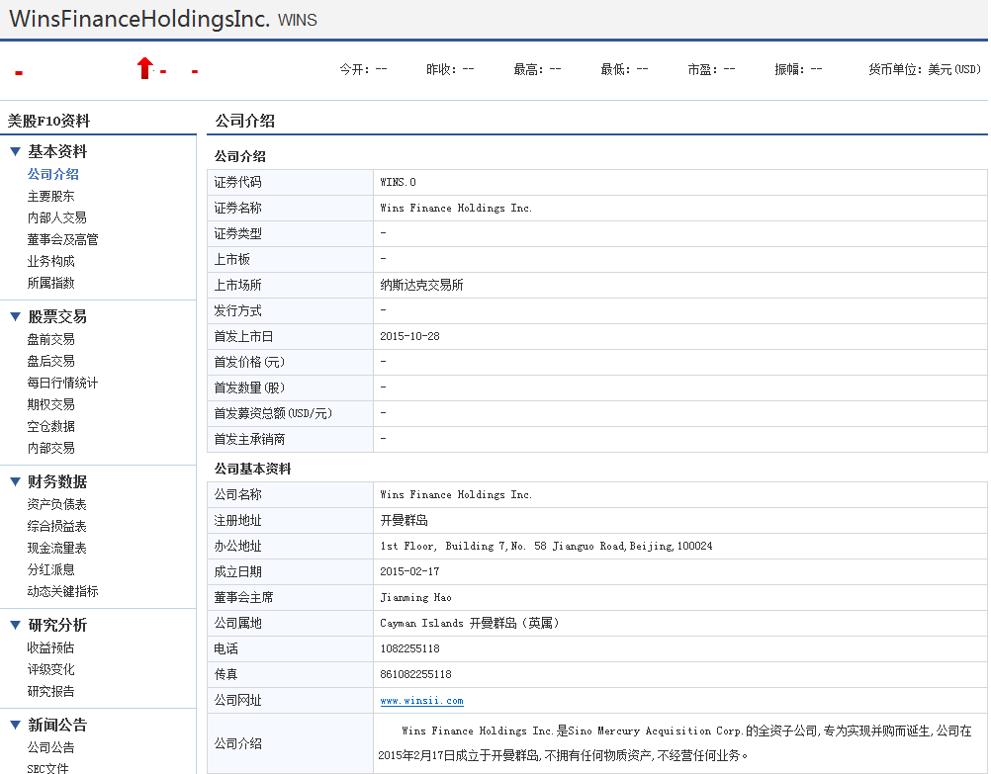Open 公司公告 under 新闻公告
This screenshot has width=991, height=774.
coord(50,747)
